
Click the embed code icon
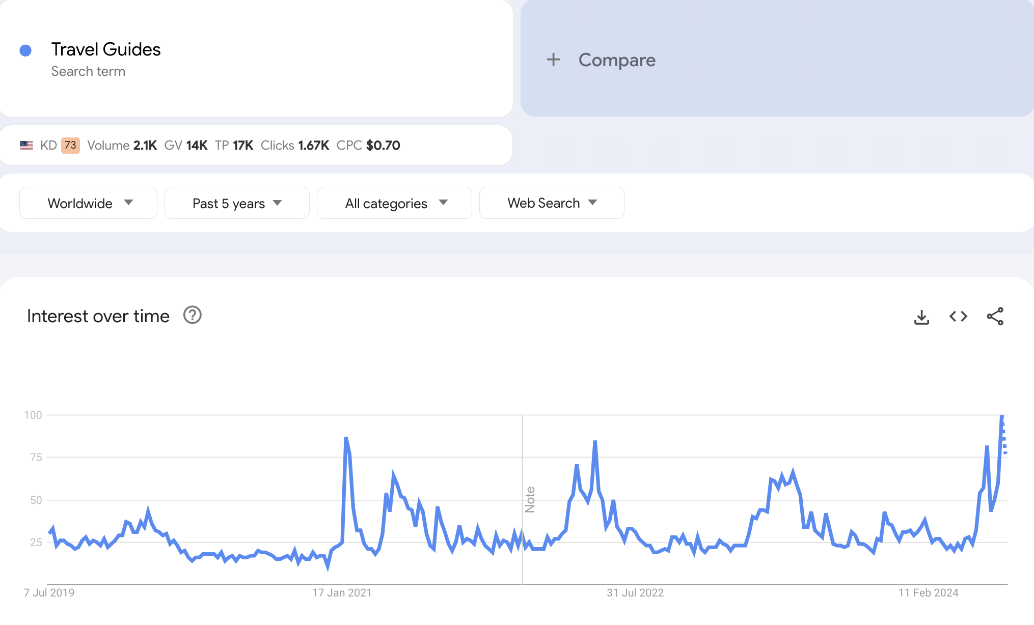tap(958, 317)
